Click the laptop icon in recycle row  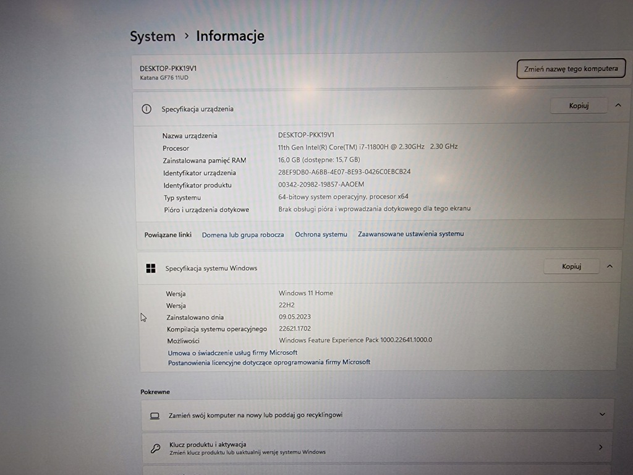click(x=155, y=416)
